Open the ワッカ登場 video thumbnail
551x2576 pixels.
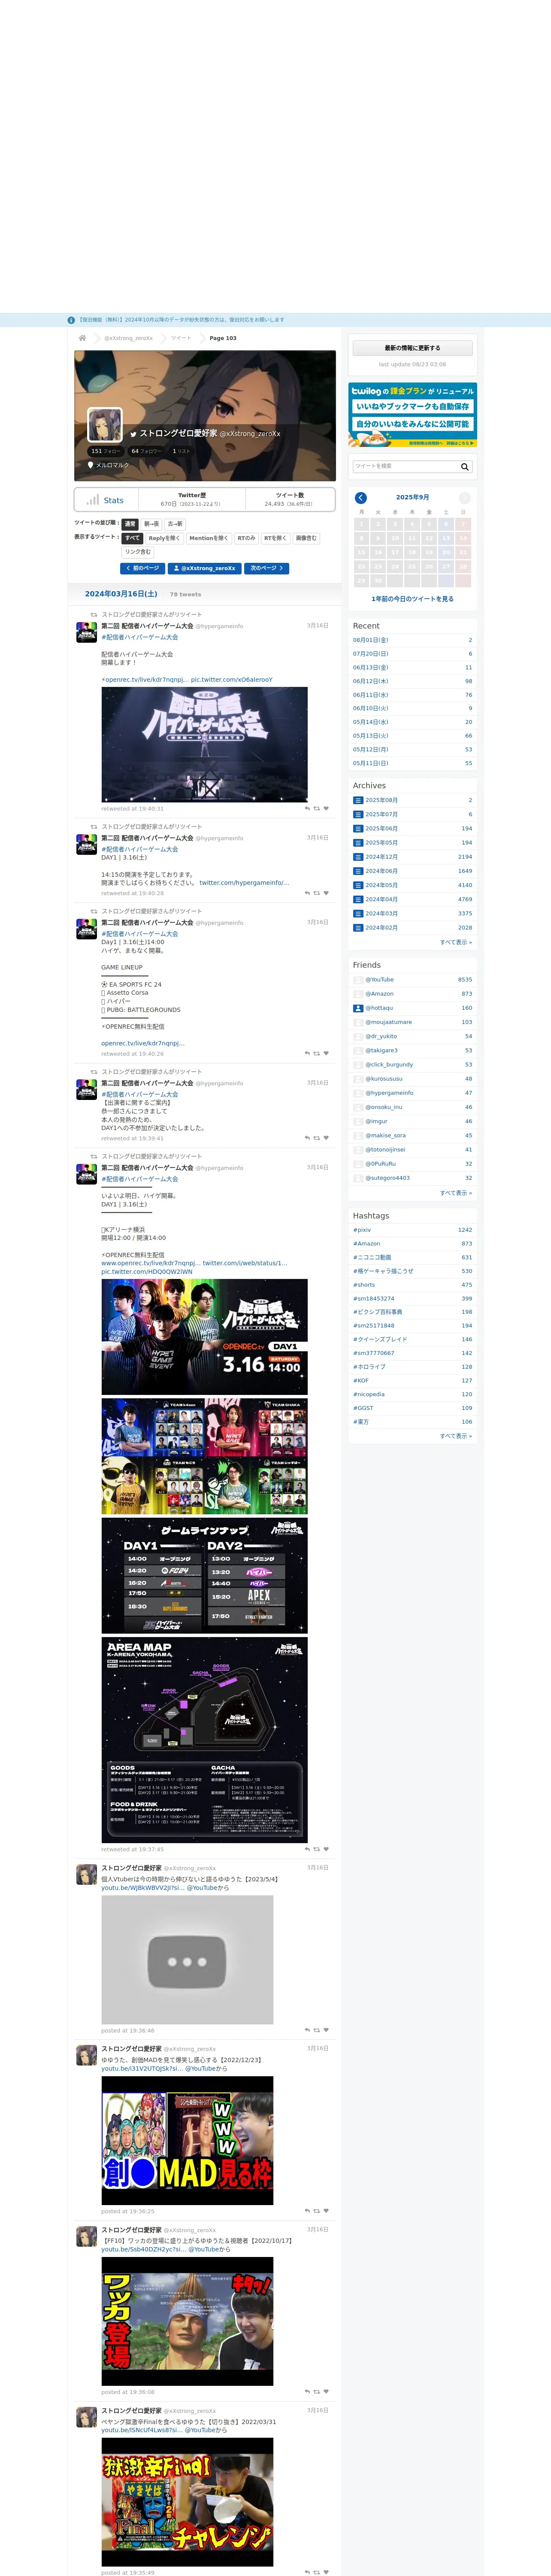(187, 2322)
